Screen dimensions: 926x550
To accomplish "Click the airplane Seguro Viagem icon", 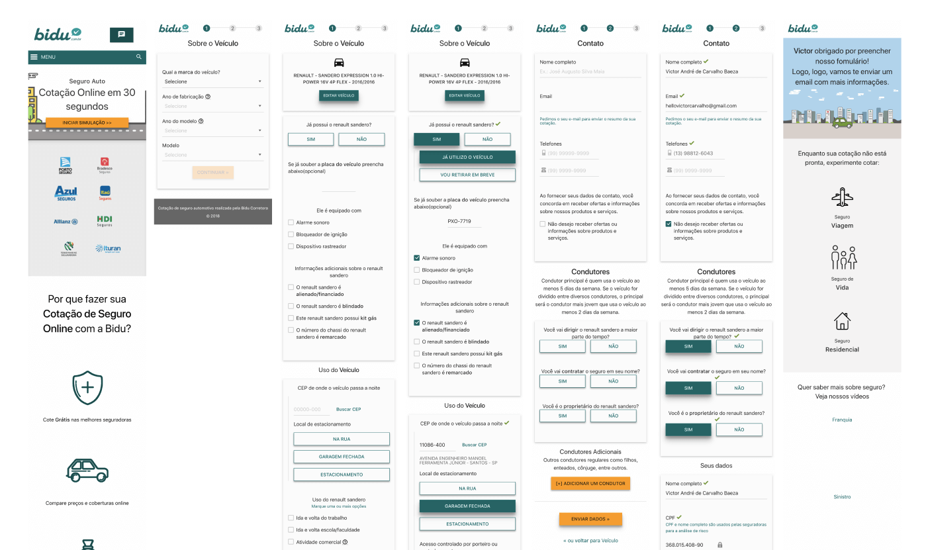I will coord(842,197).
